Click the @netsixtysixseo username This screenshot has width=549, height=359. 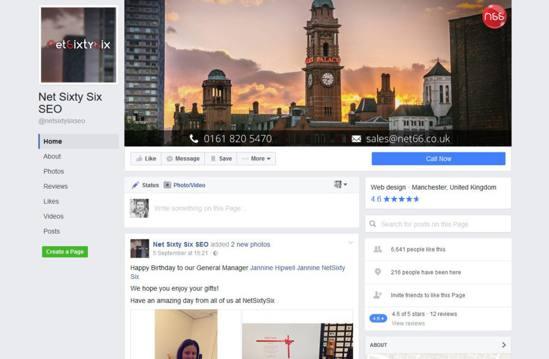point(62,121)
